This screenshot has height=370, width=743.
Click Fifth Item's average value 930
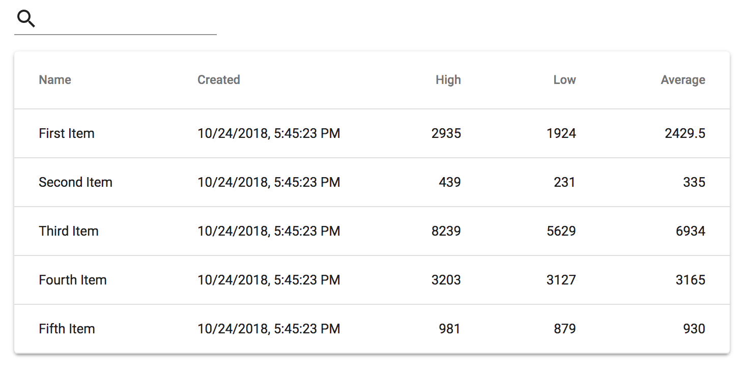[x=694, y=329]
